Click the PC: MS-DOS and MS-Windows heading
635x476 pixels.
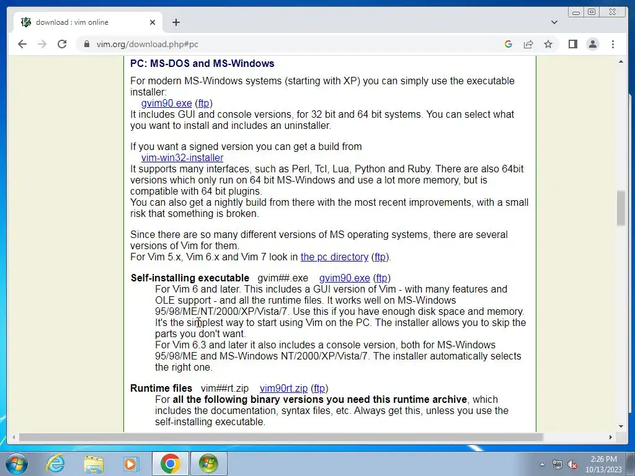(202, 64)
